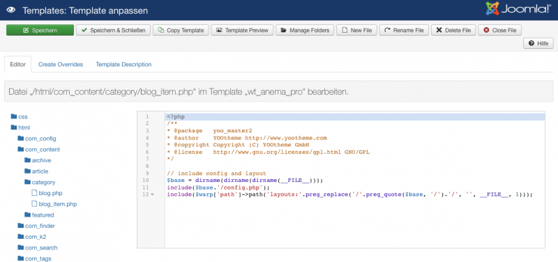The image size is (558, 262).
Task: Click file icon next to blog.php
Action: coord(34,193)
